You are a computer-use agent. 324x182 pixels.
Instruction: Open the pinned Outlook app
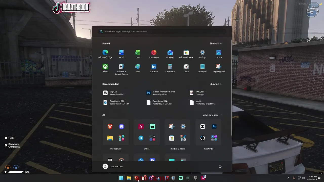coord(170,54)
